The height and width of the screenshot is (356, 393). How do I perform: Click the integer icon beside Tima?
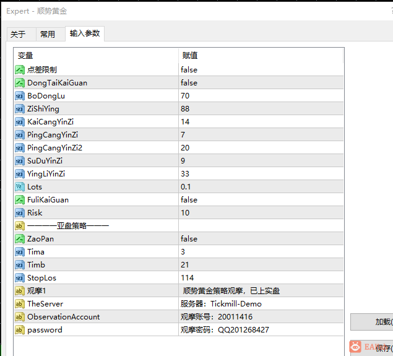pos(20,252)
